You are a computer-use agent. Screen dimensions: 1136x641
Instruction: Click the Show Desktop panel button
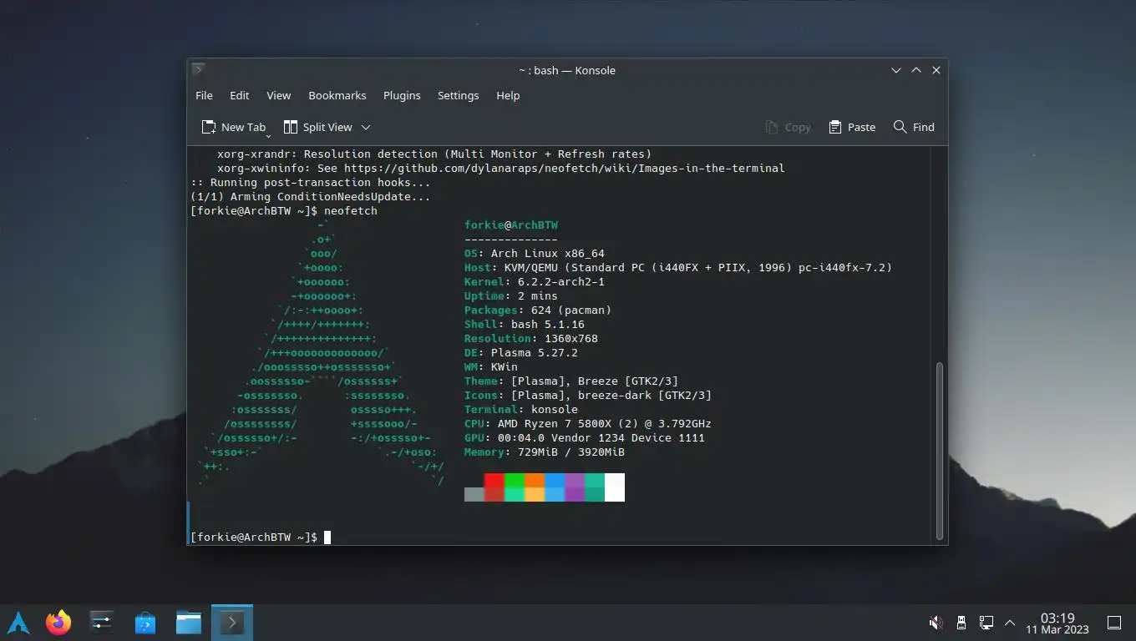click(1113, 623)
